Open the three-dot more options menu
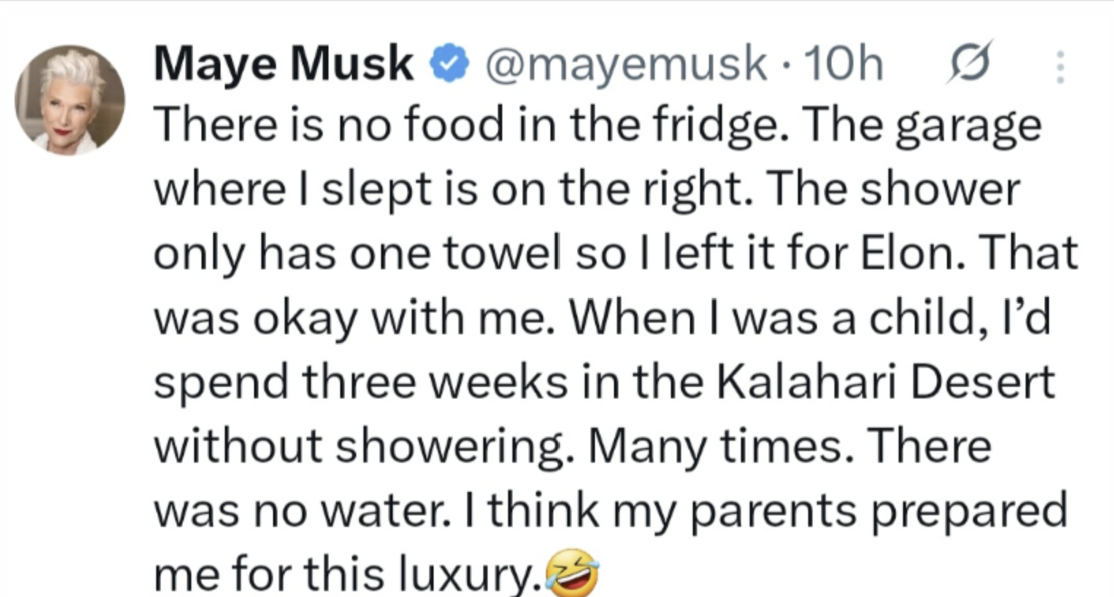The height and width of the screenshot is (597, 1114). click(1060, 66)
